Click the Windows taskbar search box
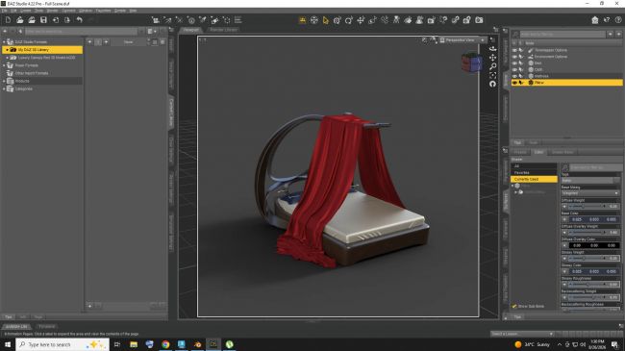The height and width of the screenshot is (351, 625). [62, 344]
